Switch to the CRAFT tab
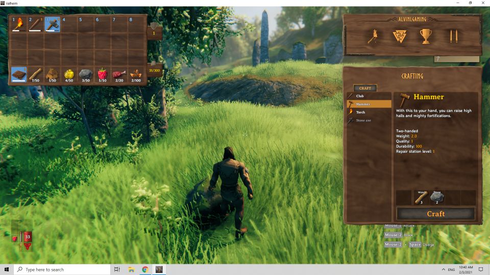 click(365, 88)
